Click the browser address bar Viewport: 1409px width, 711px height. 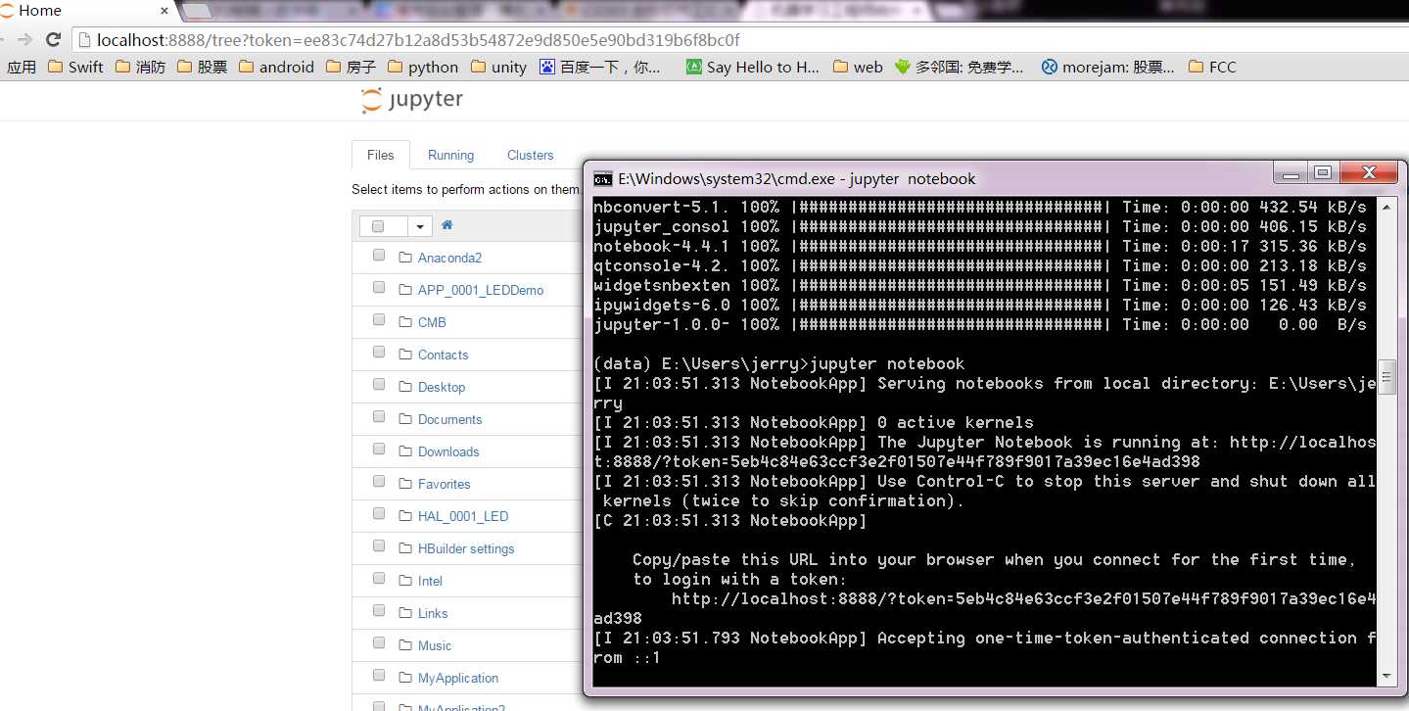pos(739,40)
